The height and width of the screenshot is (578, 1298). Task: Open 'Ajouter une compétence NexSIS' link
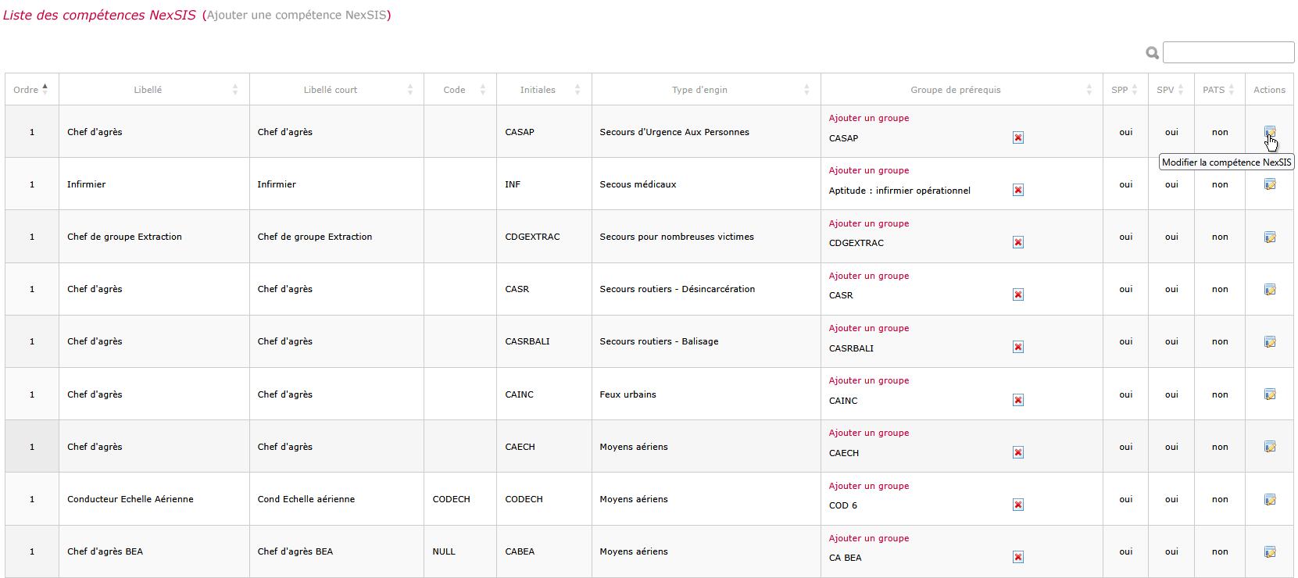(x=296, y=15)
